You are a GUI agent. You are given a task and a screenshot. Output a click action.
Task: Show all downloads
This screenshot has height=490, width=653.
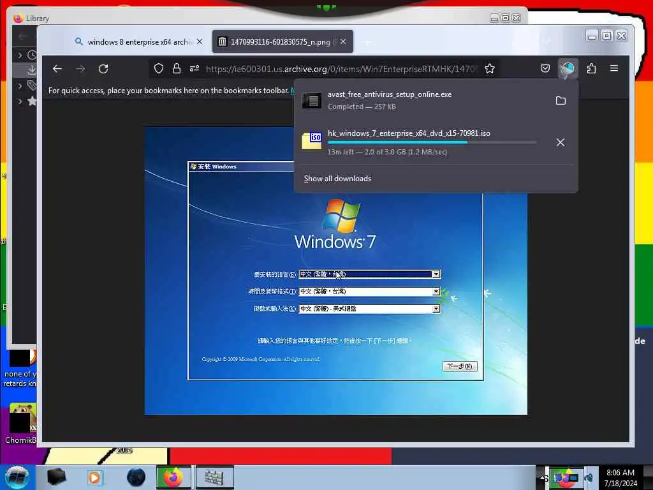click(337, 179)
